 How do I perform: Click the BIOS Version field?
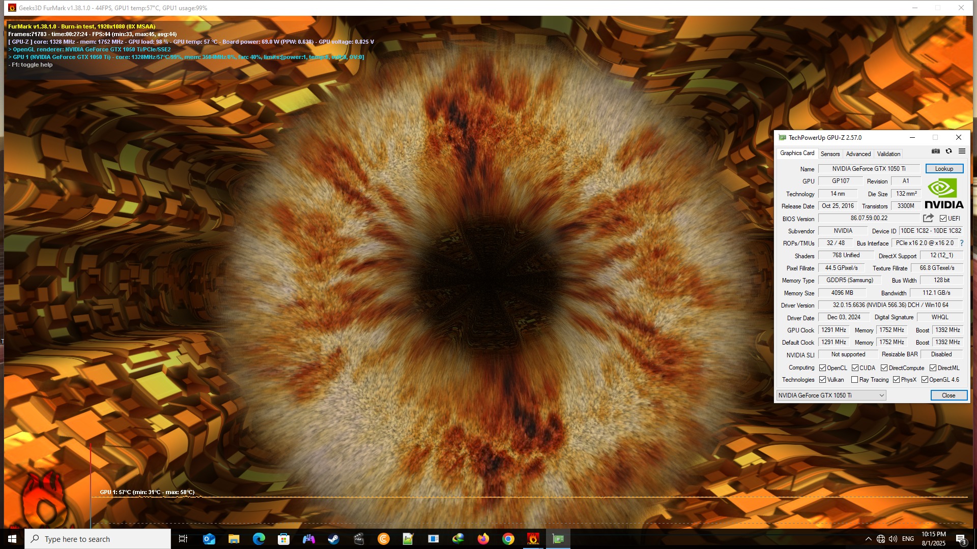coord(869,218)
